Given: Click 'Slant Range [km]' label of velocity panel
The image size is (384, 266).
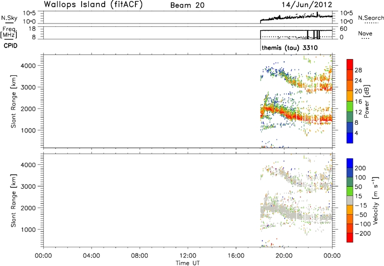Looking at the screenshot, I should [x=13, y=201].
